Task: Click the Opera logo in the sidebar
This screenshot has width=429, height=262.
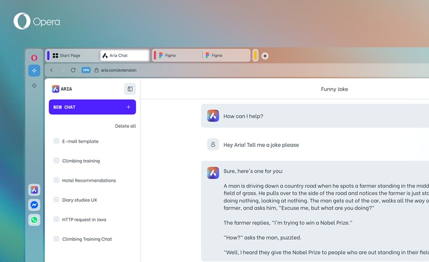Action: pos(34,57)
